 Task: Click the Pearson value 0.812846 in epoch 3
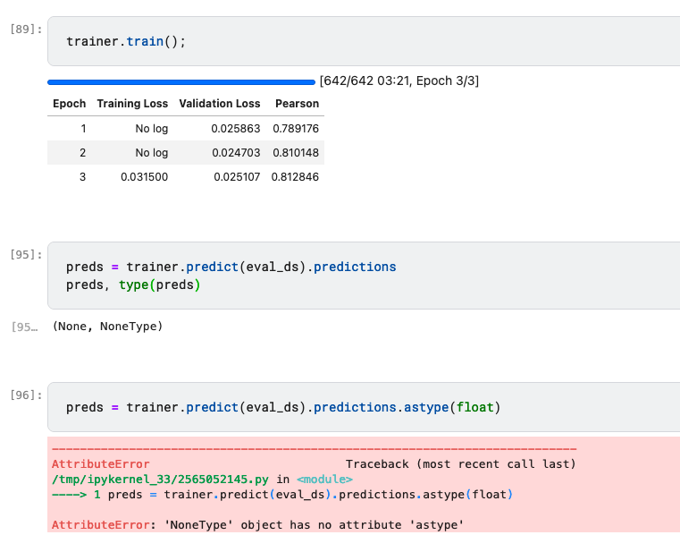pyautogui.click(x=296, y=177)
